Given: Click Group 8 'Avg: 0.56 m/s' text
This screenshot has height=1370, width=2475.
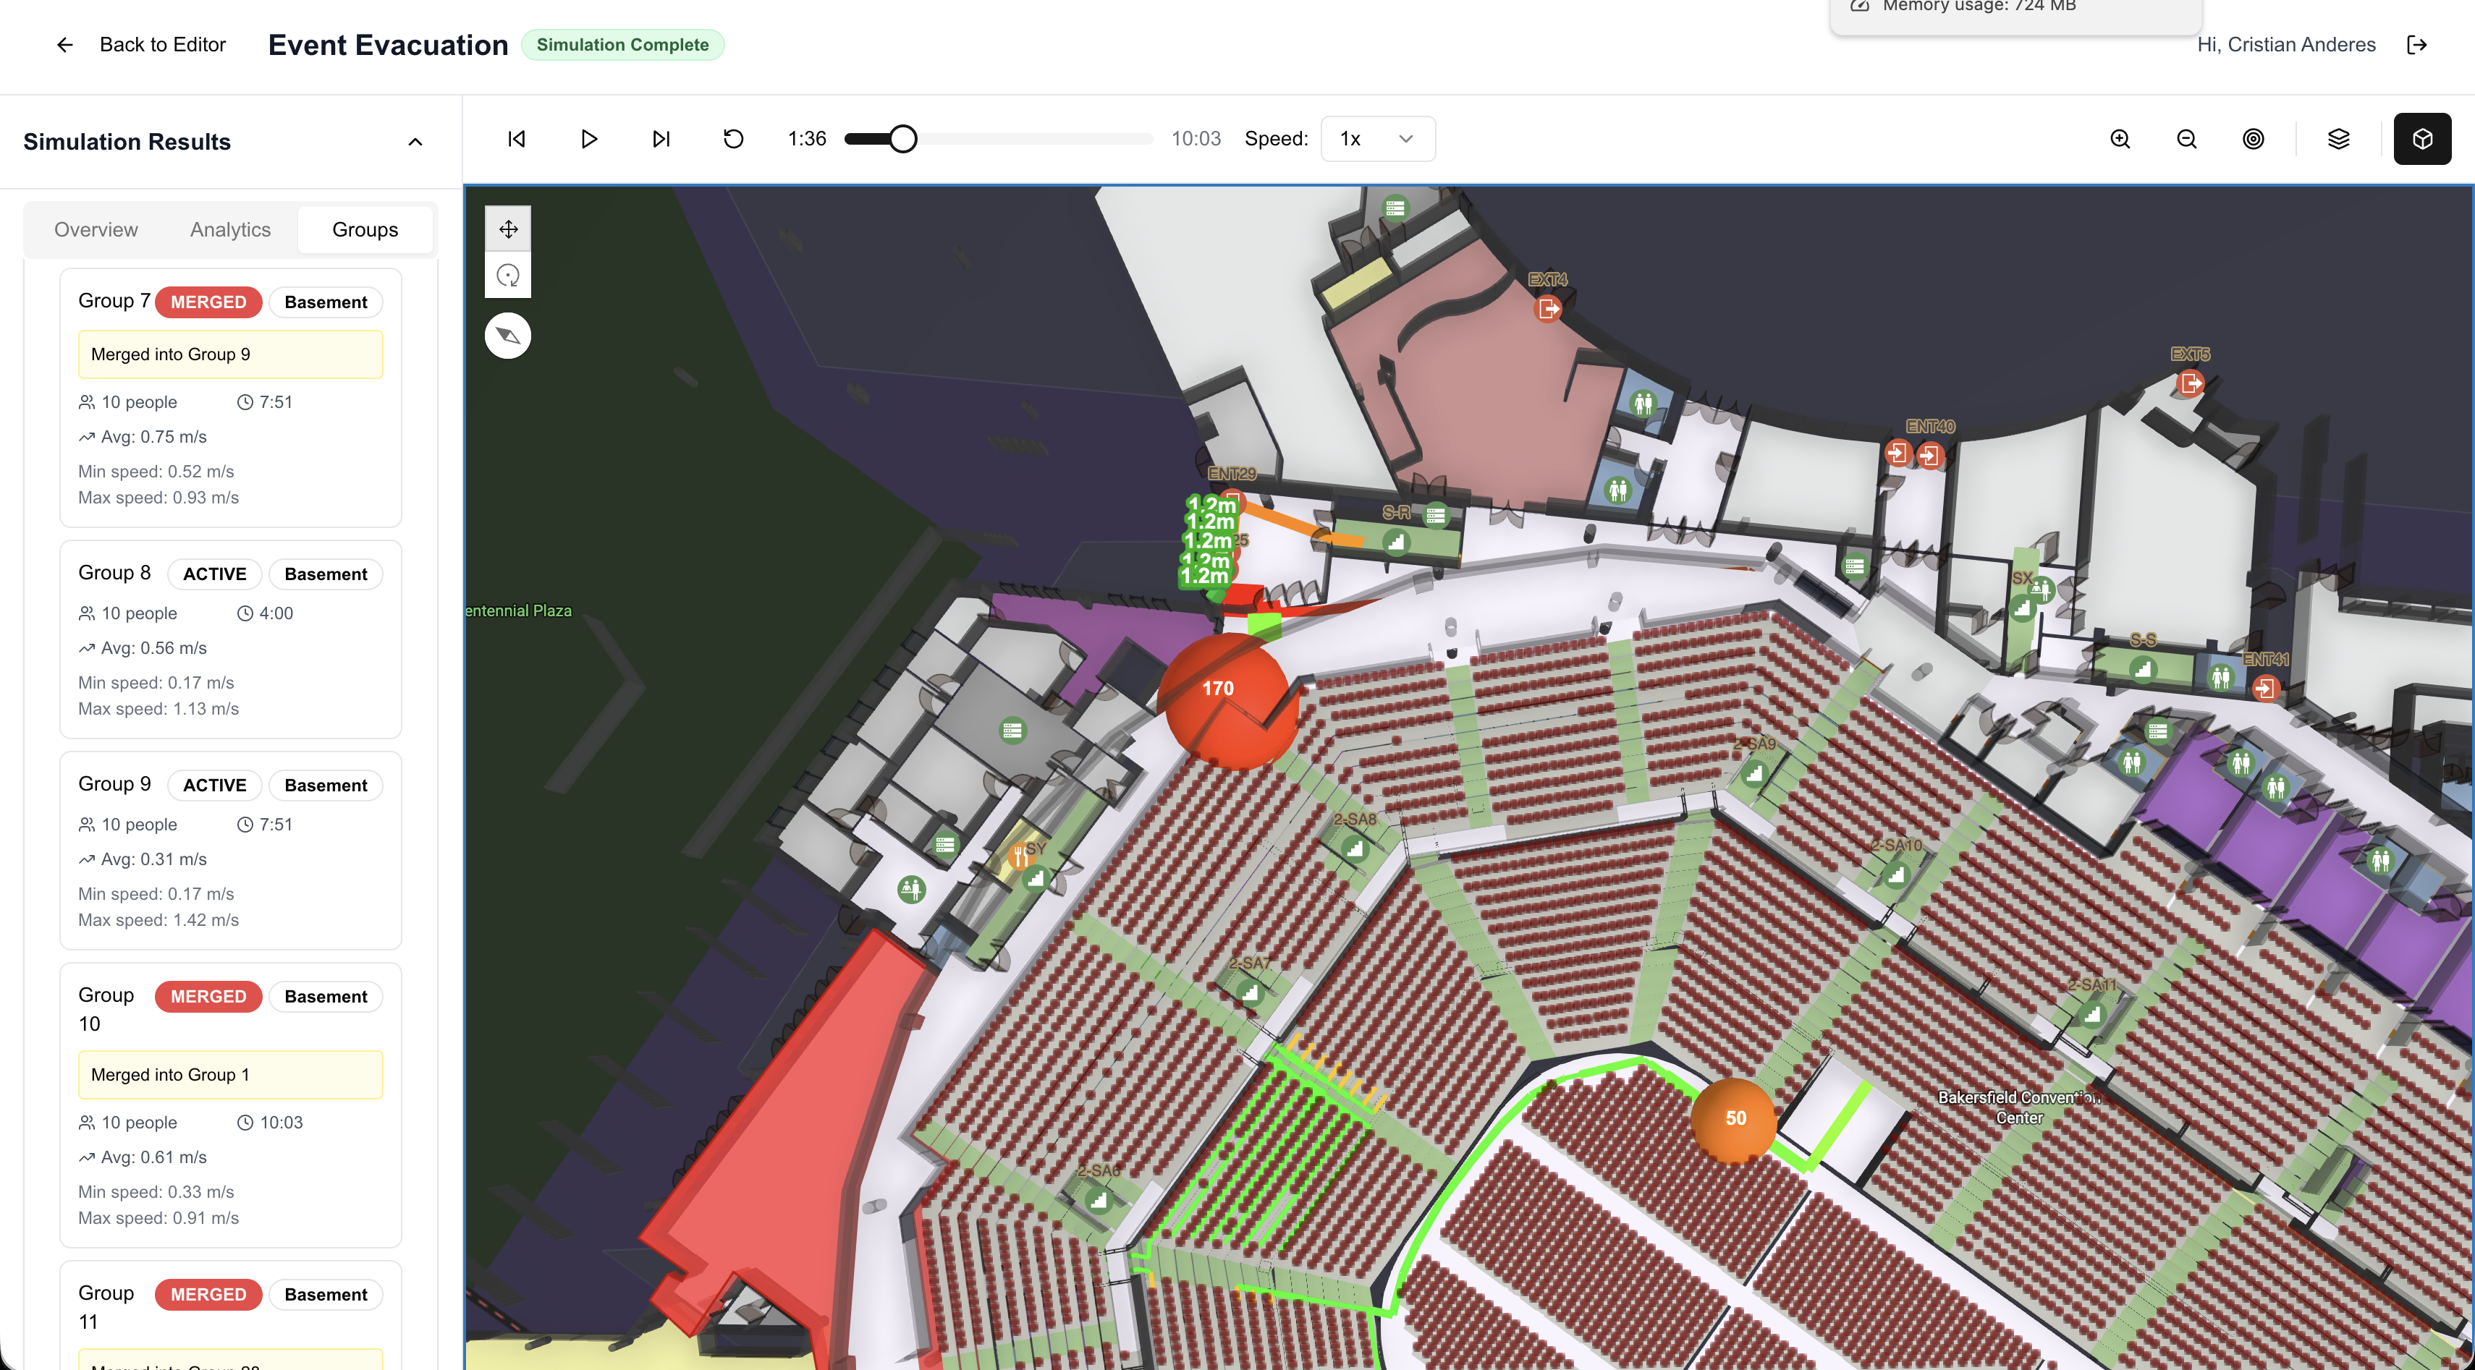Looking at the screenshot, I should [x=153, y=648].
